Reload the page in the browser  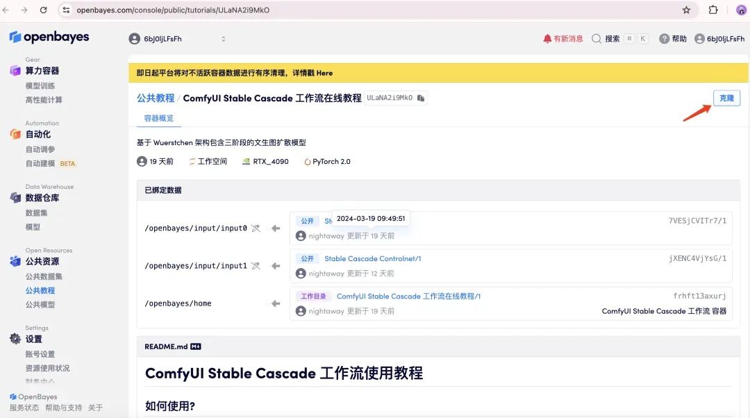[x=44, y=10]
